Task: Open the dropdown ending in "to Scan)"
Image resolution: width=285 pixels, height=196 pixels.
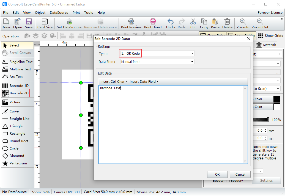Action: tap(267, 89)
